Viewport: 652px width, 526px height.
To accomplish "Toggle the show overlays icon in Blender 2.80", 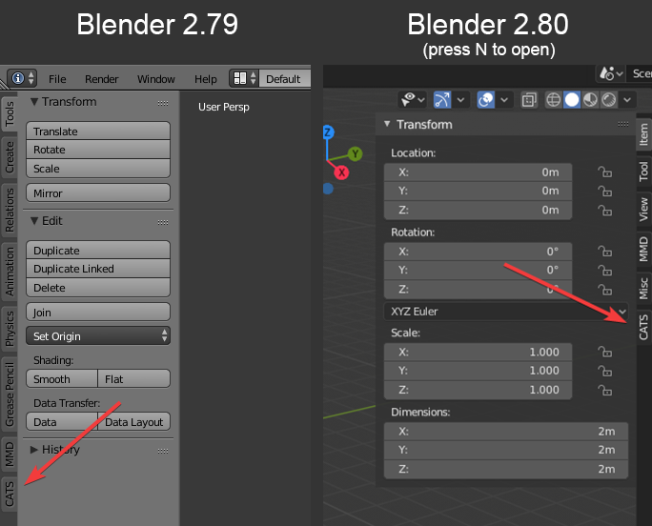I will (x=486, y=100).
